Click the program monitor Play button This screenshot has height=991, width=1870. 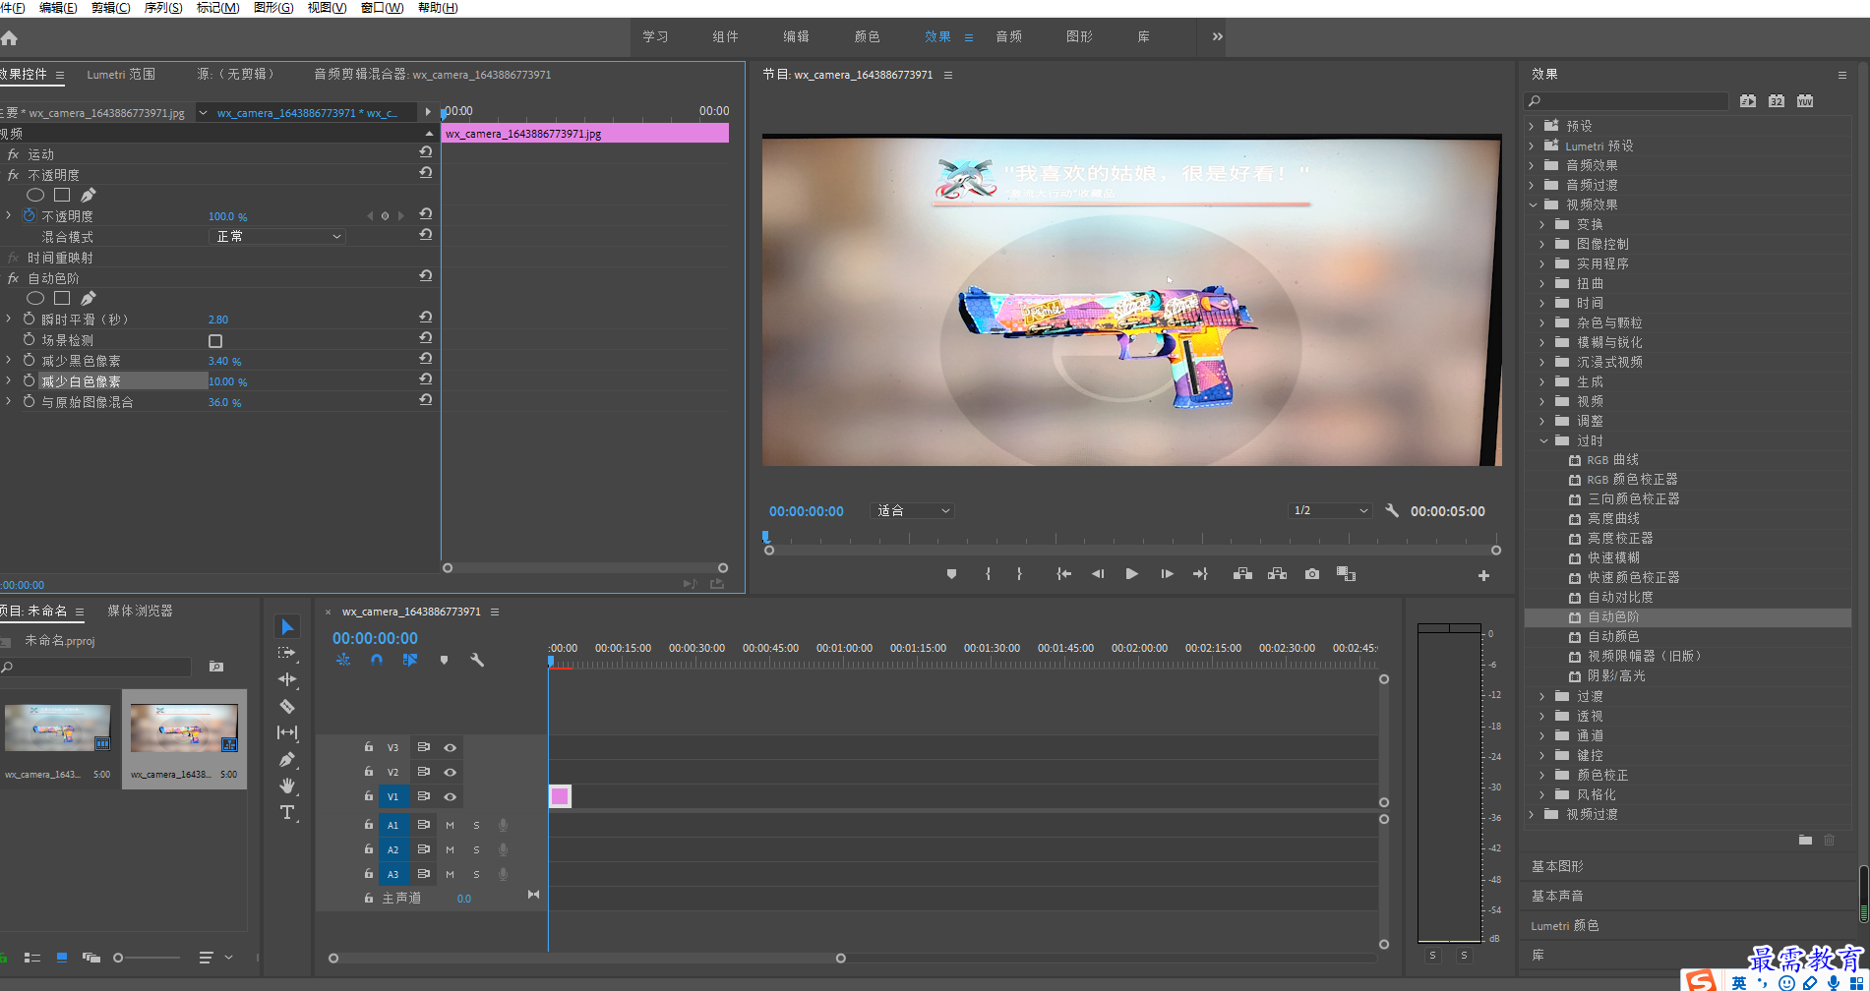coord(1132,574)
